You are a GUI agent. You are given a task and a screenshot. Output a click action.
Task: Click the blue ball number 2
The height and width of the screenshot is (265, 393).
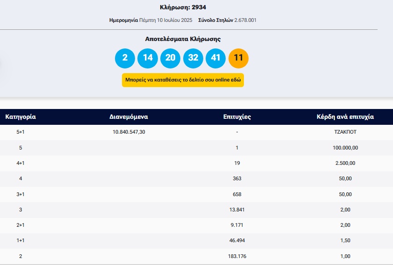pos(125,58)
